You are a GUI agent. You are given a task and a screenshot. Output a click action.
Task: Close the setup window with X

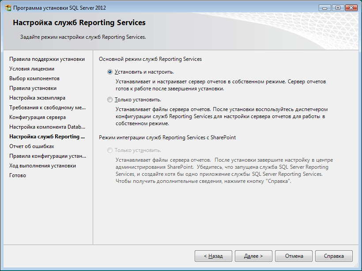tap(351, 7)
